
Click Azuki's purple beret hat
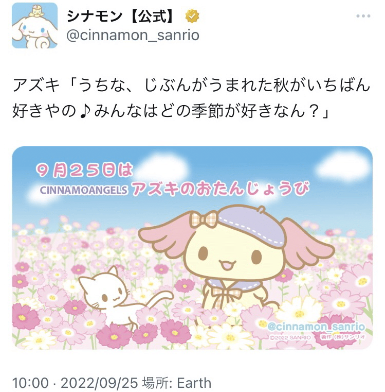click(252, 225)
